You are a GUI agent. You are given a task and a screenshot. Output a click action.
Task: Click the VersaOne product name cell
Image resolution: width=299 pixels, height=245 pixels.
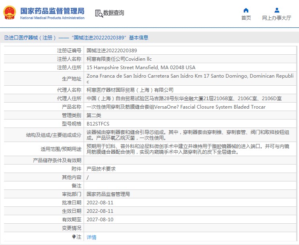(x=176, y=107)
